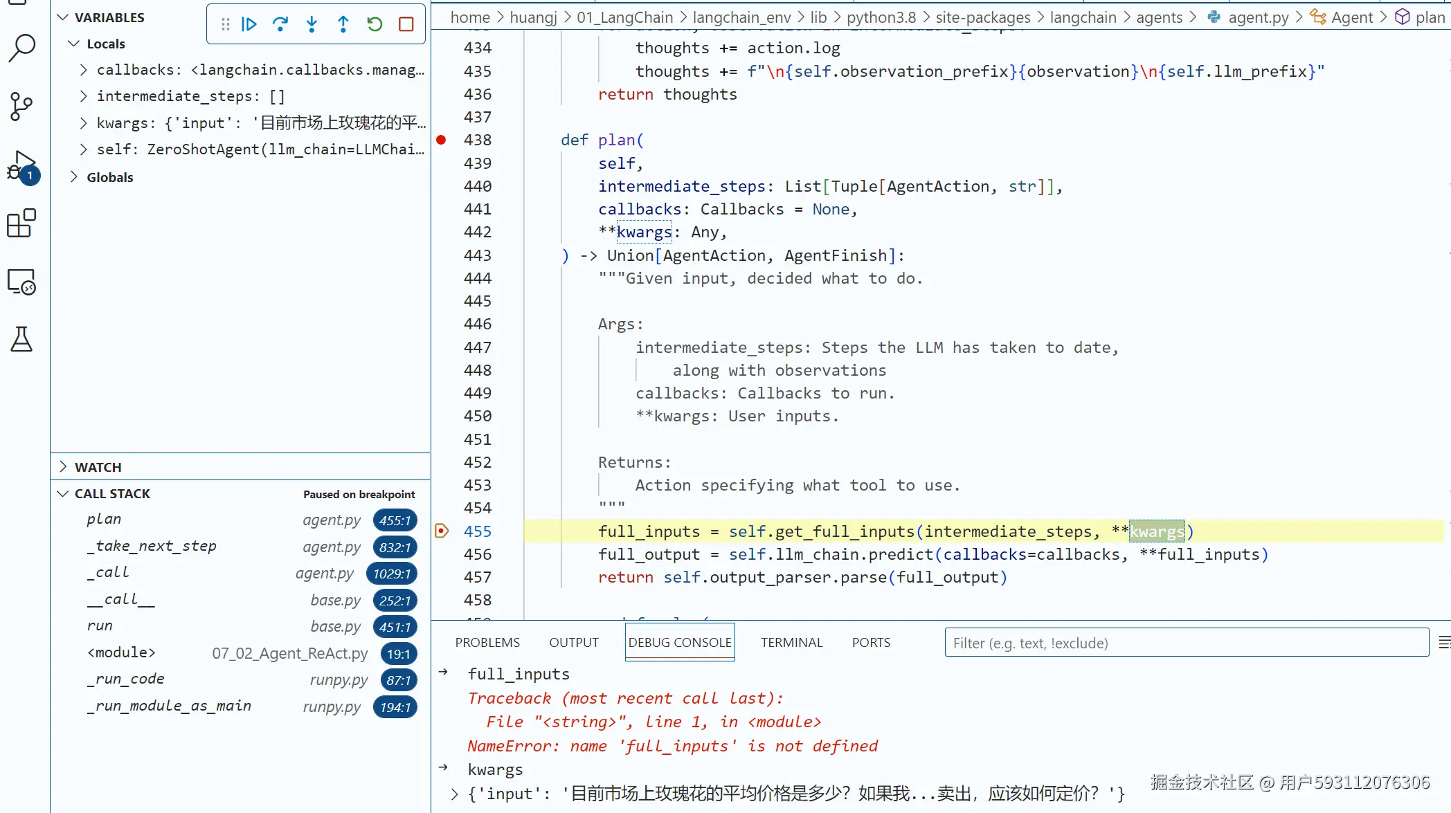
Task: Toggle the breakpoint on line 438
Action: (441, 140)
